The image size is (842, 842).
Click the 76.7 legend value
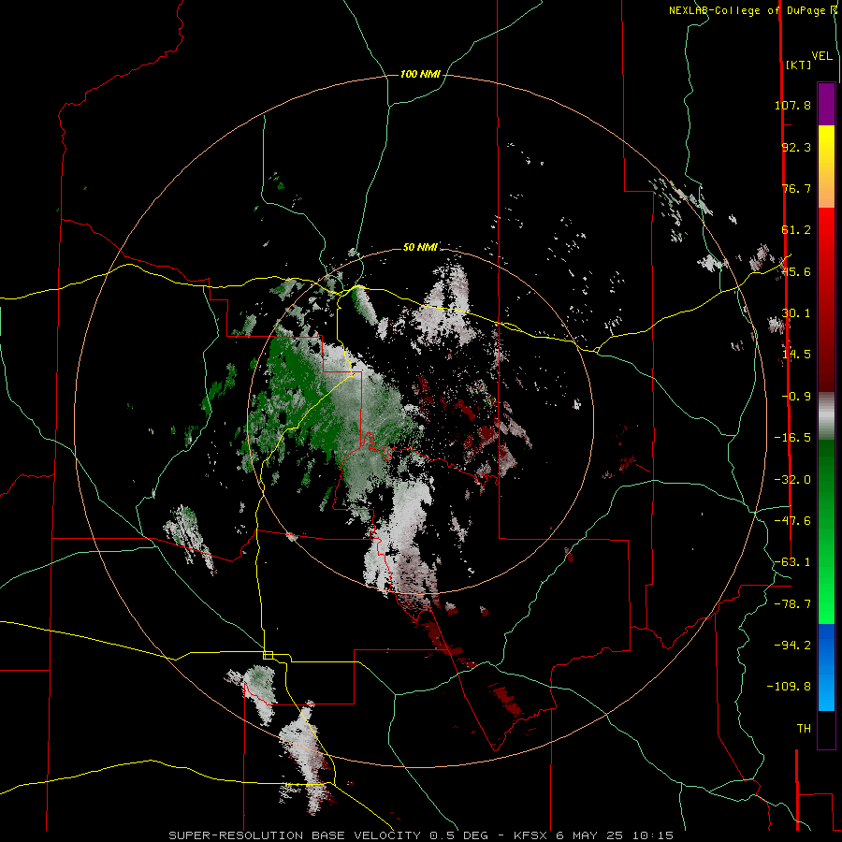click(x=796, y=188)
